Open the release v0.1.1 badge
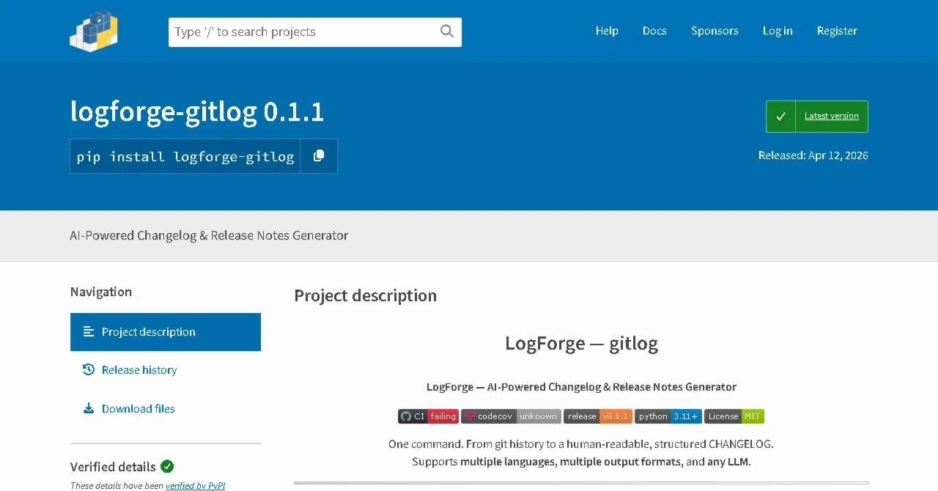The height and width of the screenshot is (491, 938). pyautogui.click(x=597, y=416)
